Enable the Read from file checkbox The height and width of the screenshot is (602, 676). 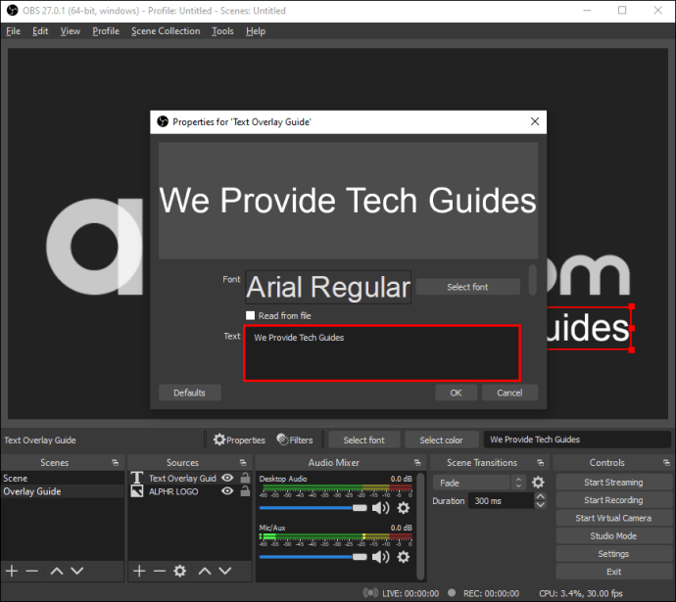(x=251, y=316)
